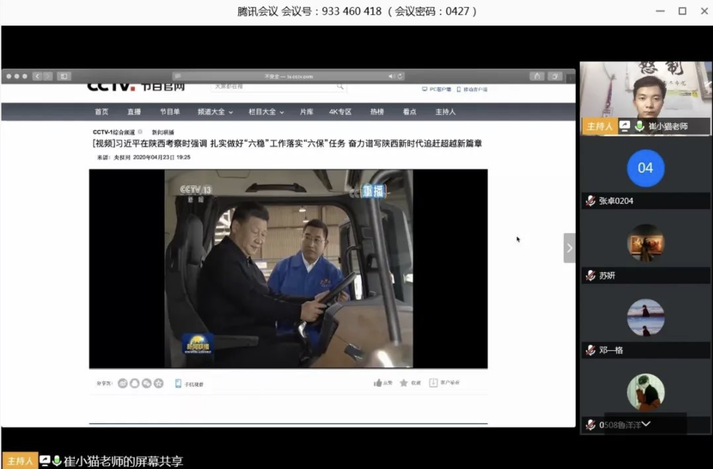Viewport: 713px width, 469px height.
Task: Click the PC客户端 link
Action: 437,89
